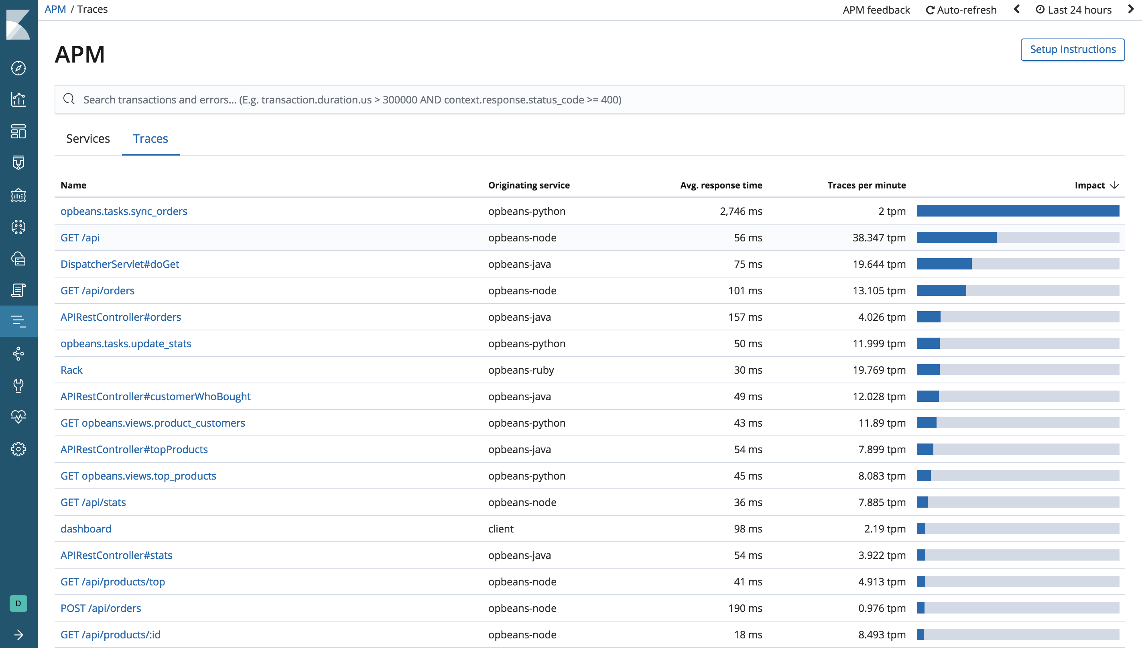This screenshot has height=648, width=1142.
Task: Click the Machine Learning icon in sidebar
Action: click(19, 226)
